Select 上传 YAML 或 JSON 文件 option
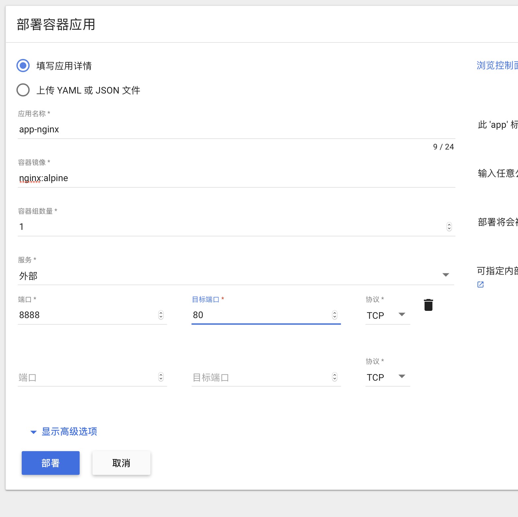The width and height of the screenshot is (518, 517). pos(23,90)
